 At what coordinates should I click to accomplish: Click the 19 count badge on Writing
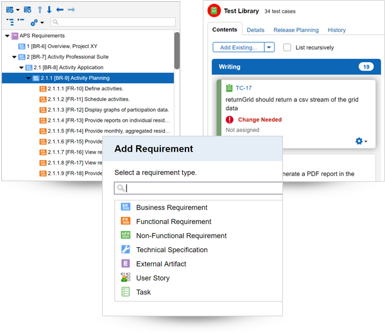click(366, 67)
